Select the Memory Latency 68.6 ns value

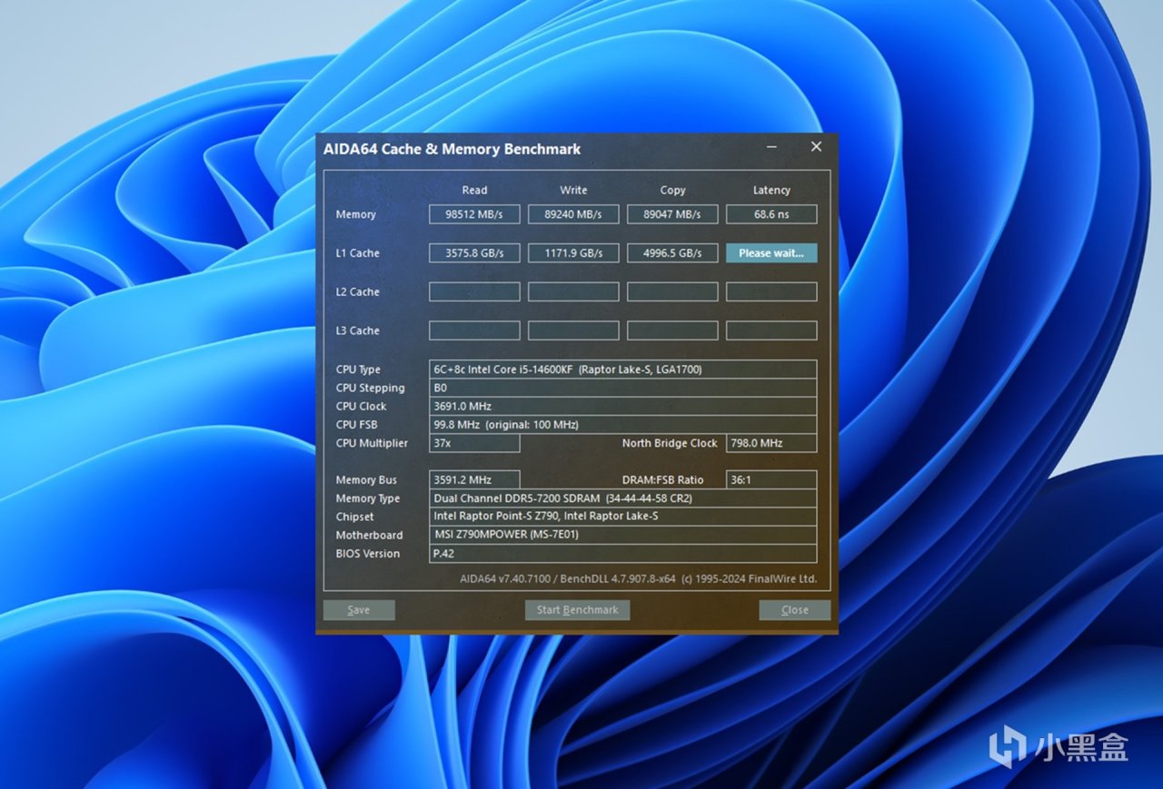771,214
